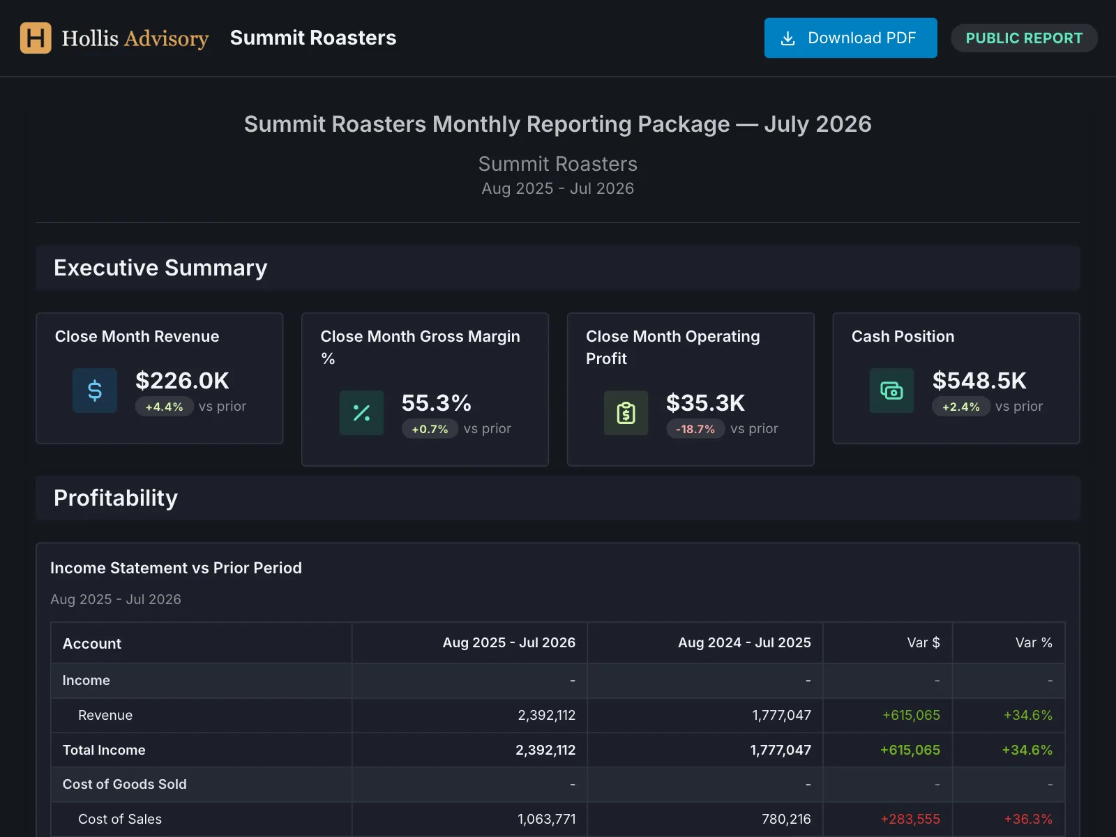
Task: Click the dollar sign revenue icon
Action: pyautogui.click(x=95, y=391)
